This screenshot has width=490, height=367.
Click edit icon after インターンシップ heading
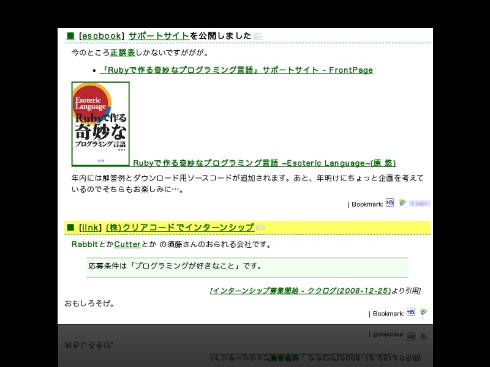coord(260,228)
